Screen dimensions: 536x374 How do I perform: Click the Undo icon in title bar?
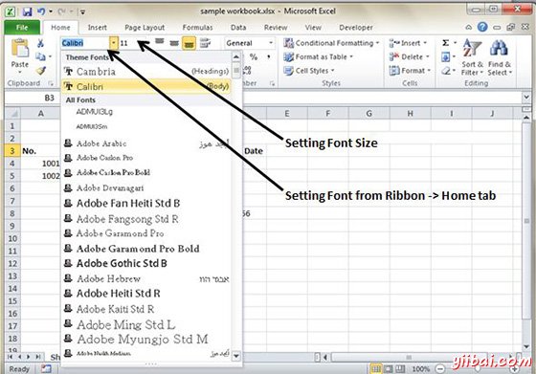click(x=41, y=11)
